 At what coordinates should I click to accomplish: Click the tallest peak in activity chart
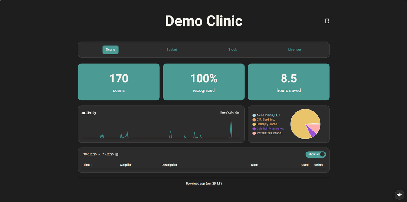[x=231, y=122]
